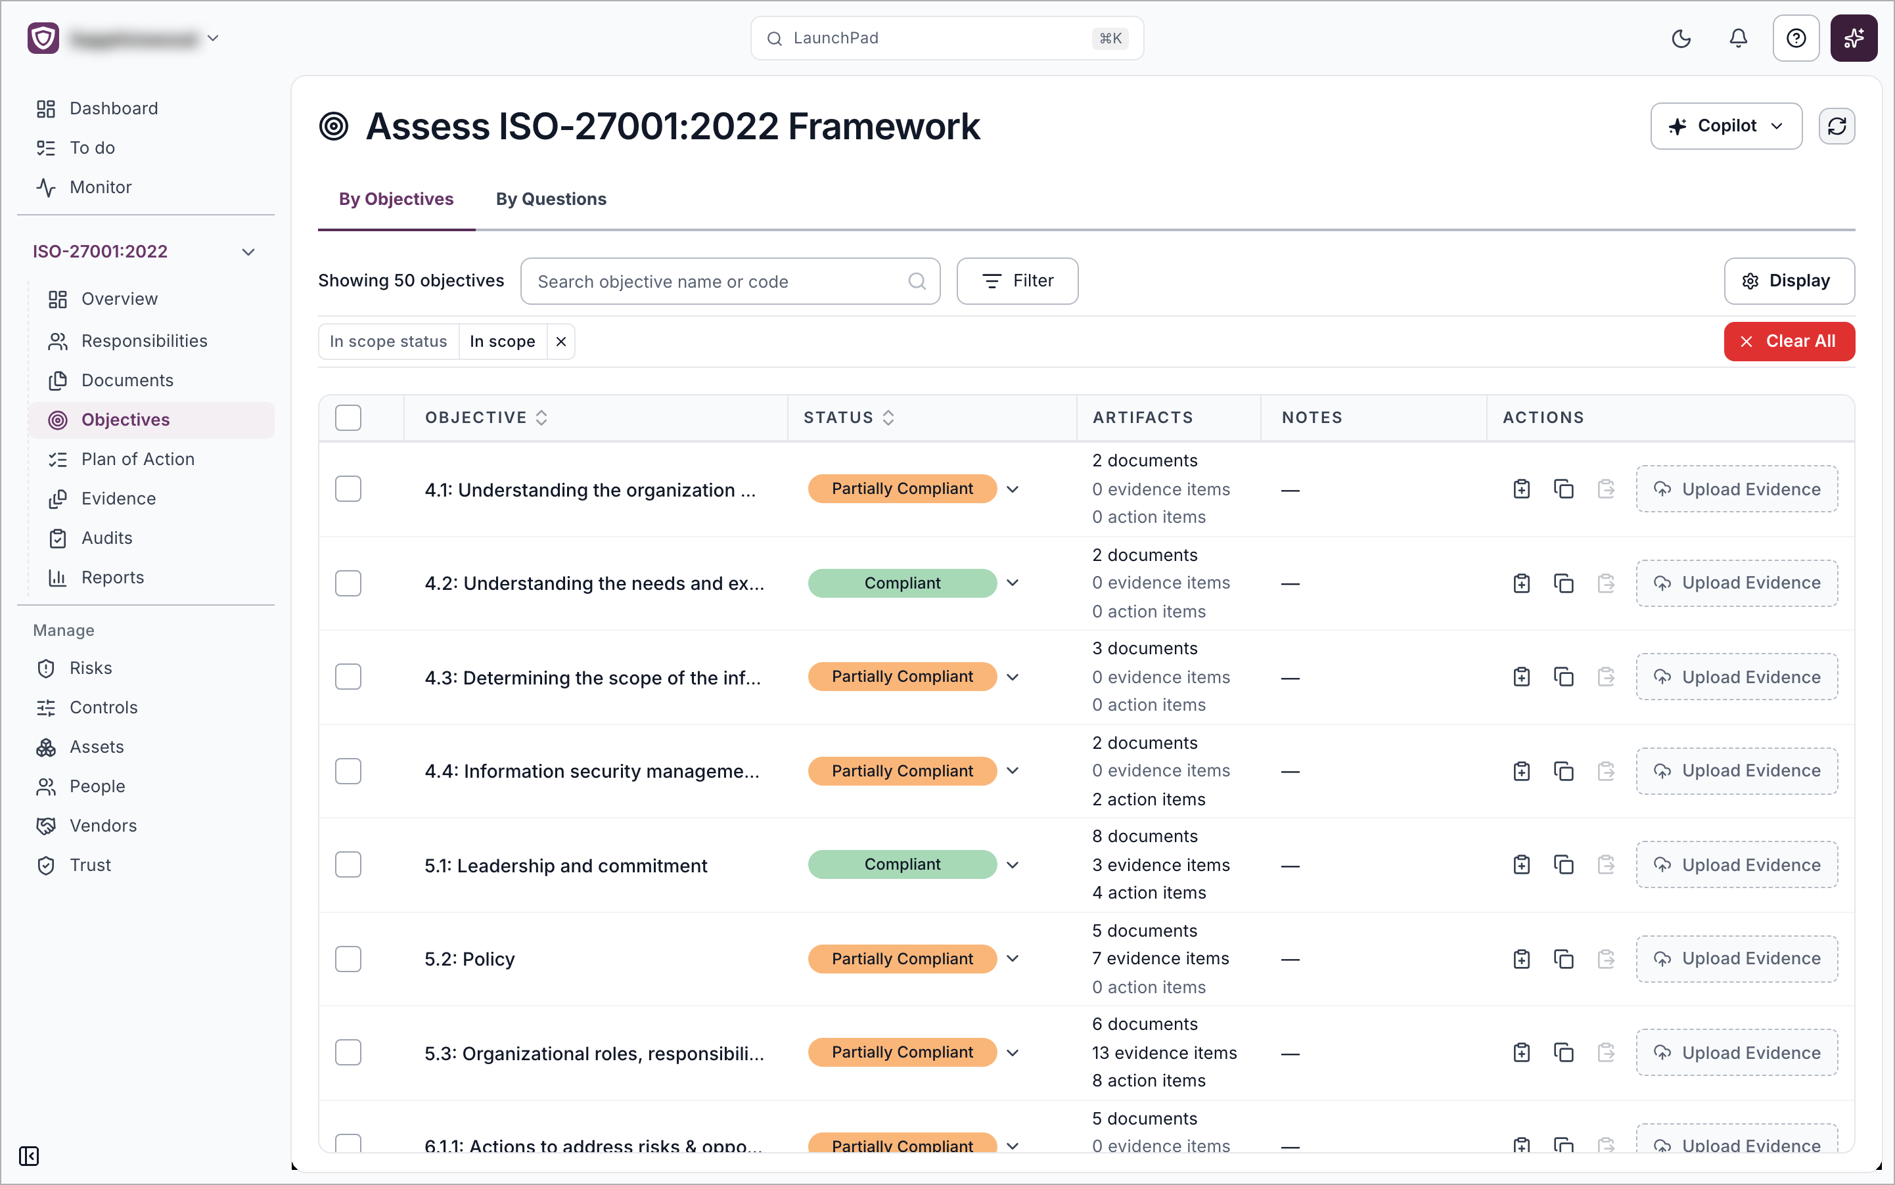Click Upload Evidence for 4.4
Viewport: 1895px width, 1185px height.
click(x=1737, y=771)
